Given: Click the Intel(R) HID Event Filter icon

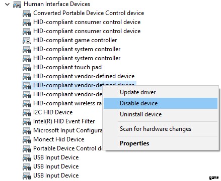Looking at the screenshot, I should click(27, 122).
